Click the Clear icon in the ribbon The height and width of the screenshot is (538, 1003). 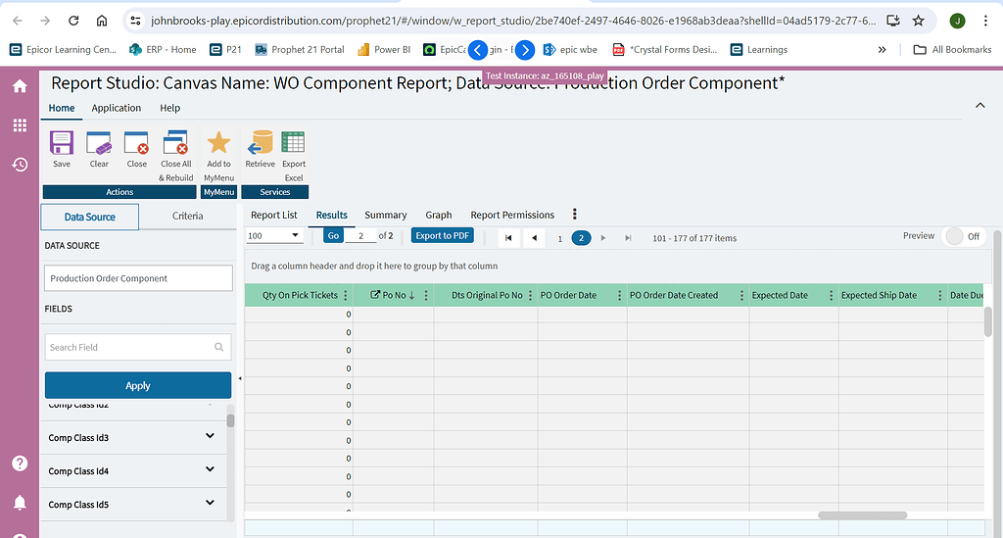tap(99, 143)
